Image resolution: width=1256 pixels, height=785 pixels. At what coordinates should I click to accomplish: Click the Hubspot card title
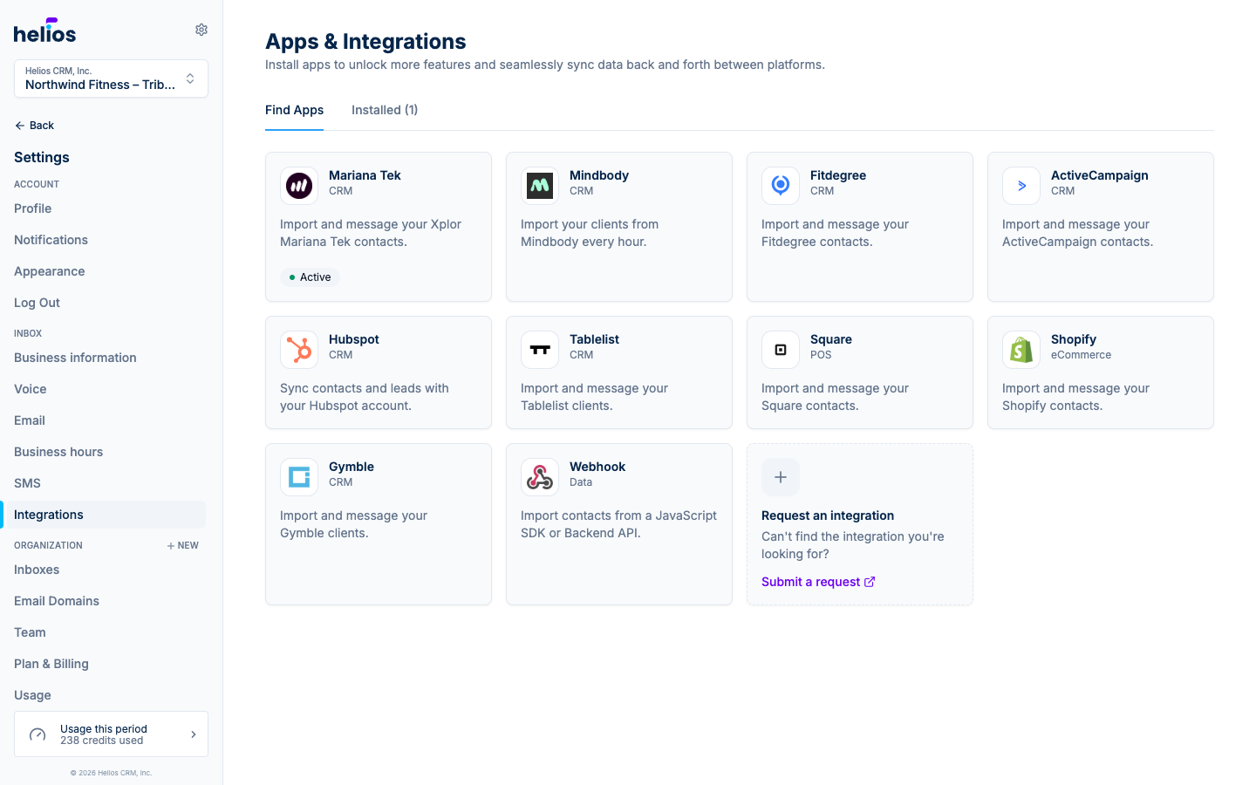point(354,339)
